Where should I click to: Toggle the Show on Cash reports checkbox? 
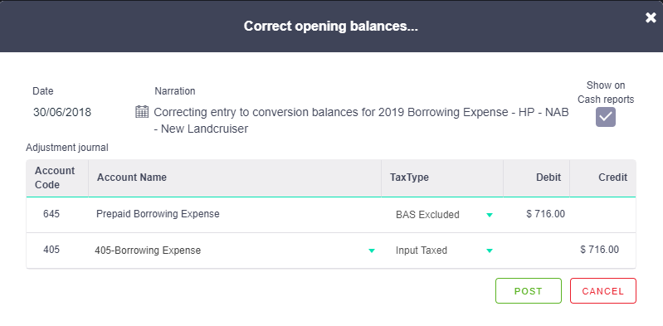pyautogui.click(x=606, y=117)
